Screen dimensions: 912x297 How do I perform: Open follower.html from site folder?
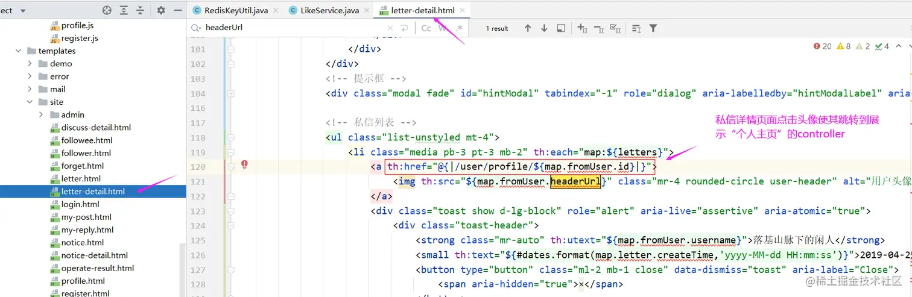(x=86, y=153)
